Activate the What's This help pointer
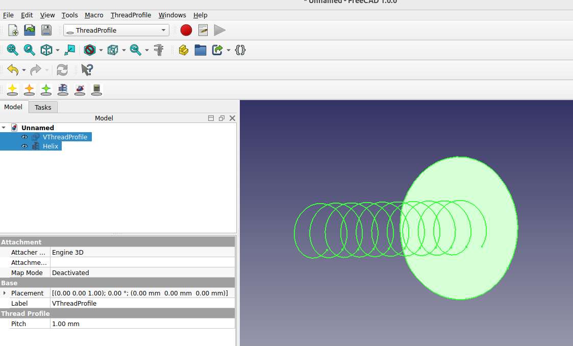Image resolution: width=573 pixels, height=346 pixels. click(87, 70)
